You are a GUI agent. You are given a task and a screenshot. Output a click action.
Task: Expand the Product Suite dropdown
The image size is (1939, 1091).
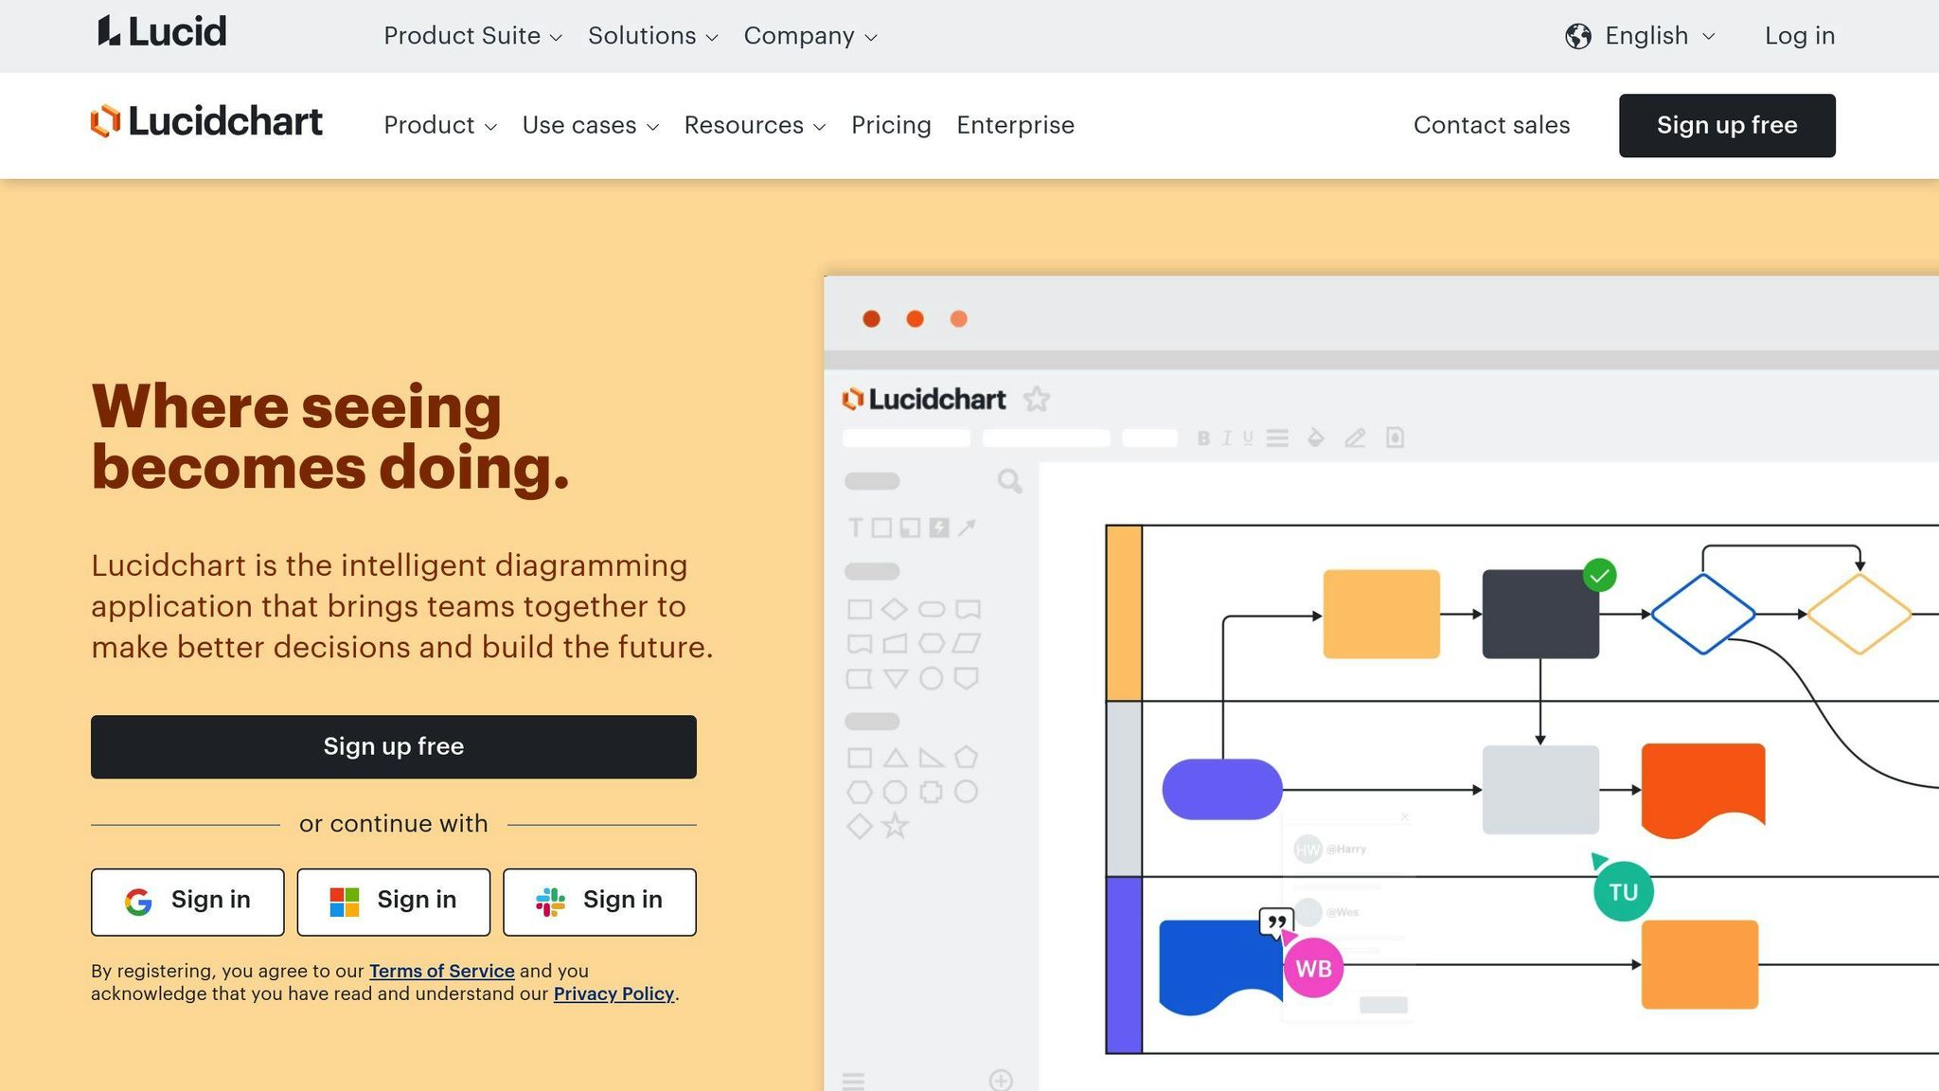click(471, 35)
